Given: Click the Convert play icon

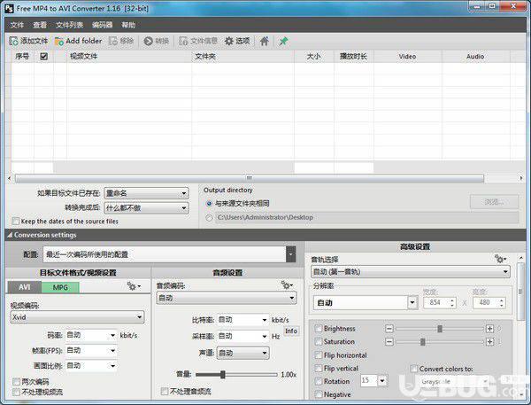Looking at the screenshot, I should coord(148,41).
